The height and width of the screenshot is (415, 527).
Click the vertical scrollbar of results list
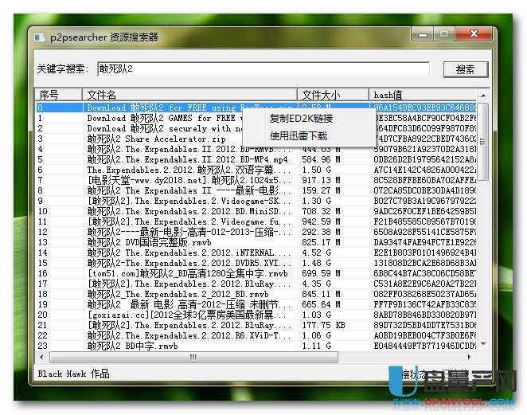click(483, 223)
